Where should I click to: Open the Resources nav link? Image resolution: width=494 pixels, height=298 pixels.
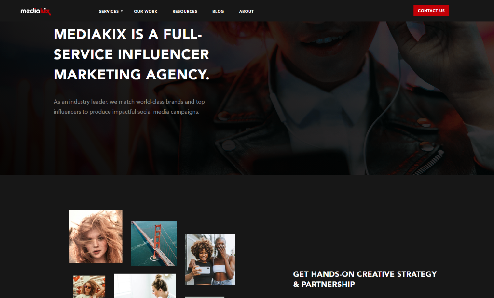coord(185,11)
